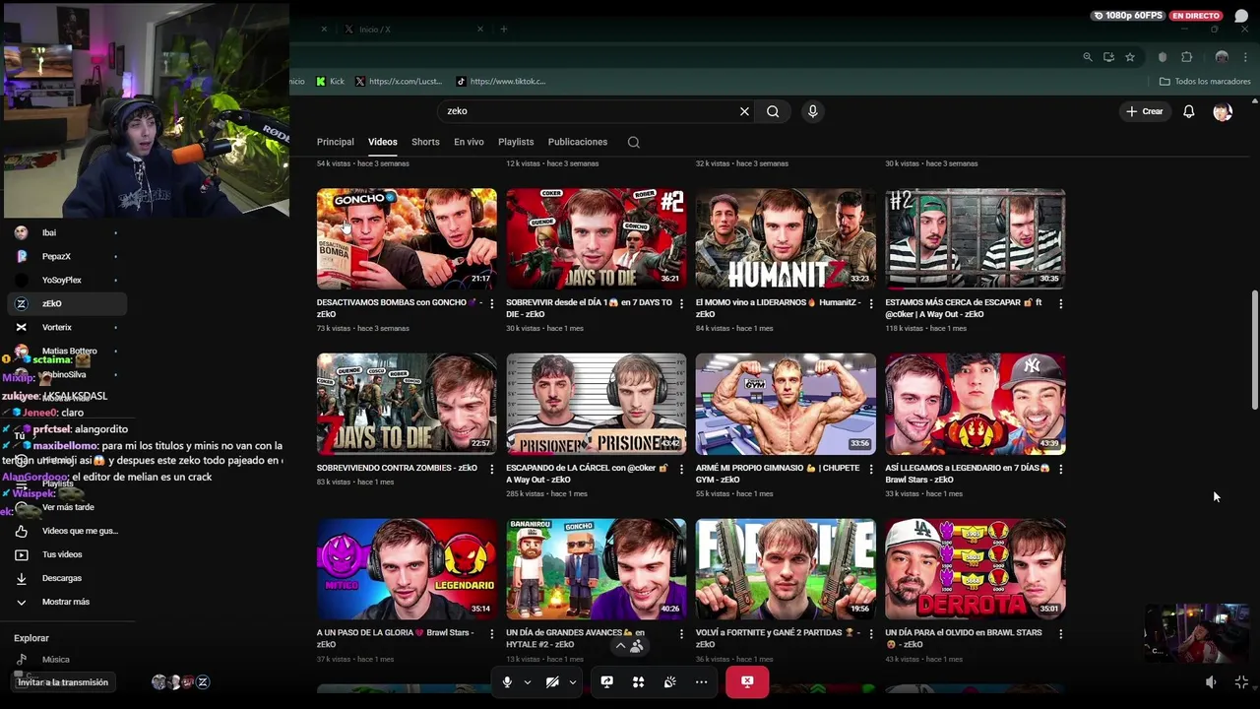1260x709 pixels.
Task: Click the stream volume speaker icon
Action: tap(1211, 681)
